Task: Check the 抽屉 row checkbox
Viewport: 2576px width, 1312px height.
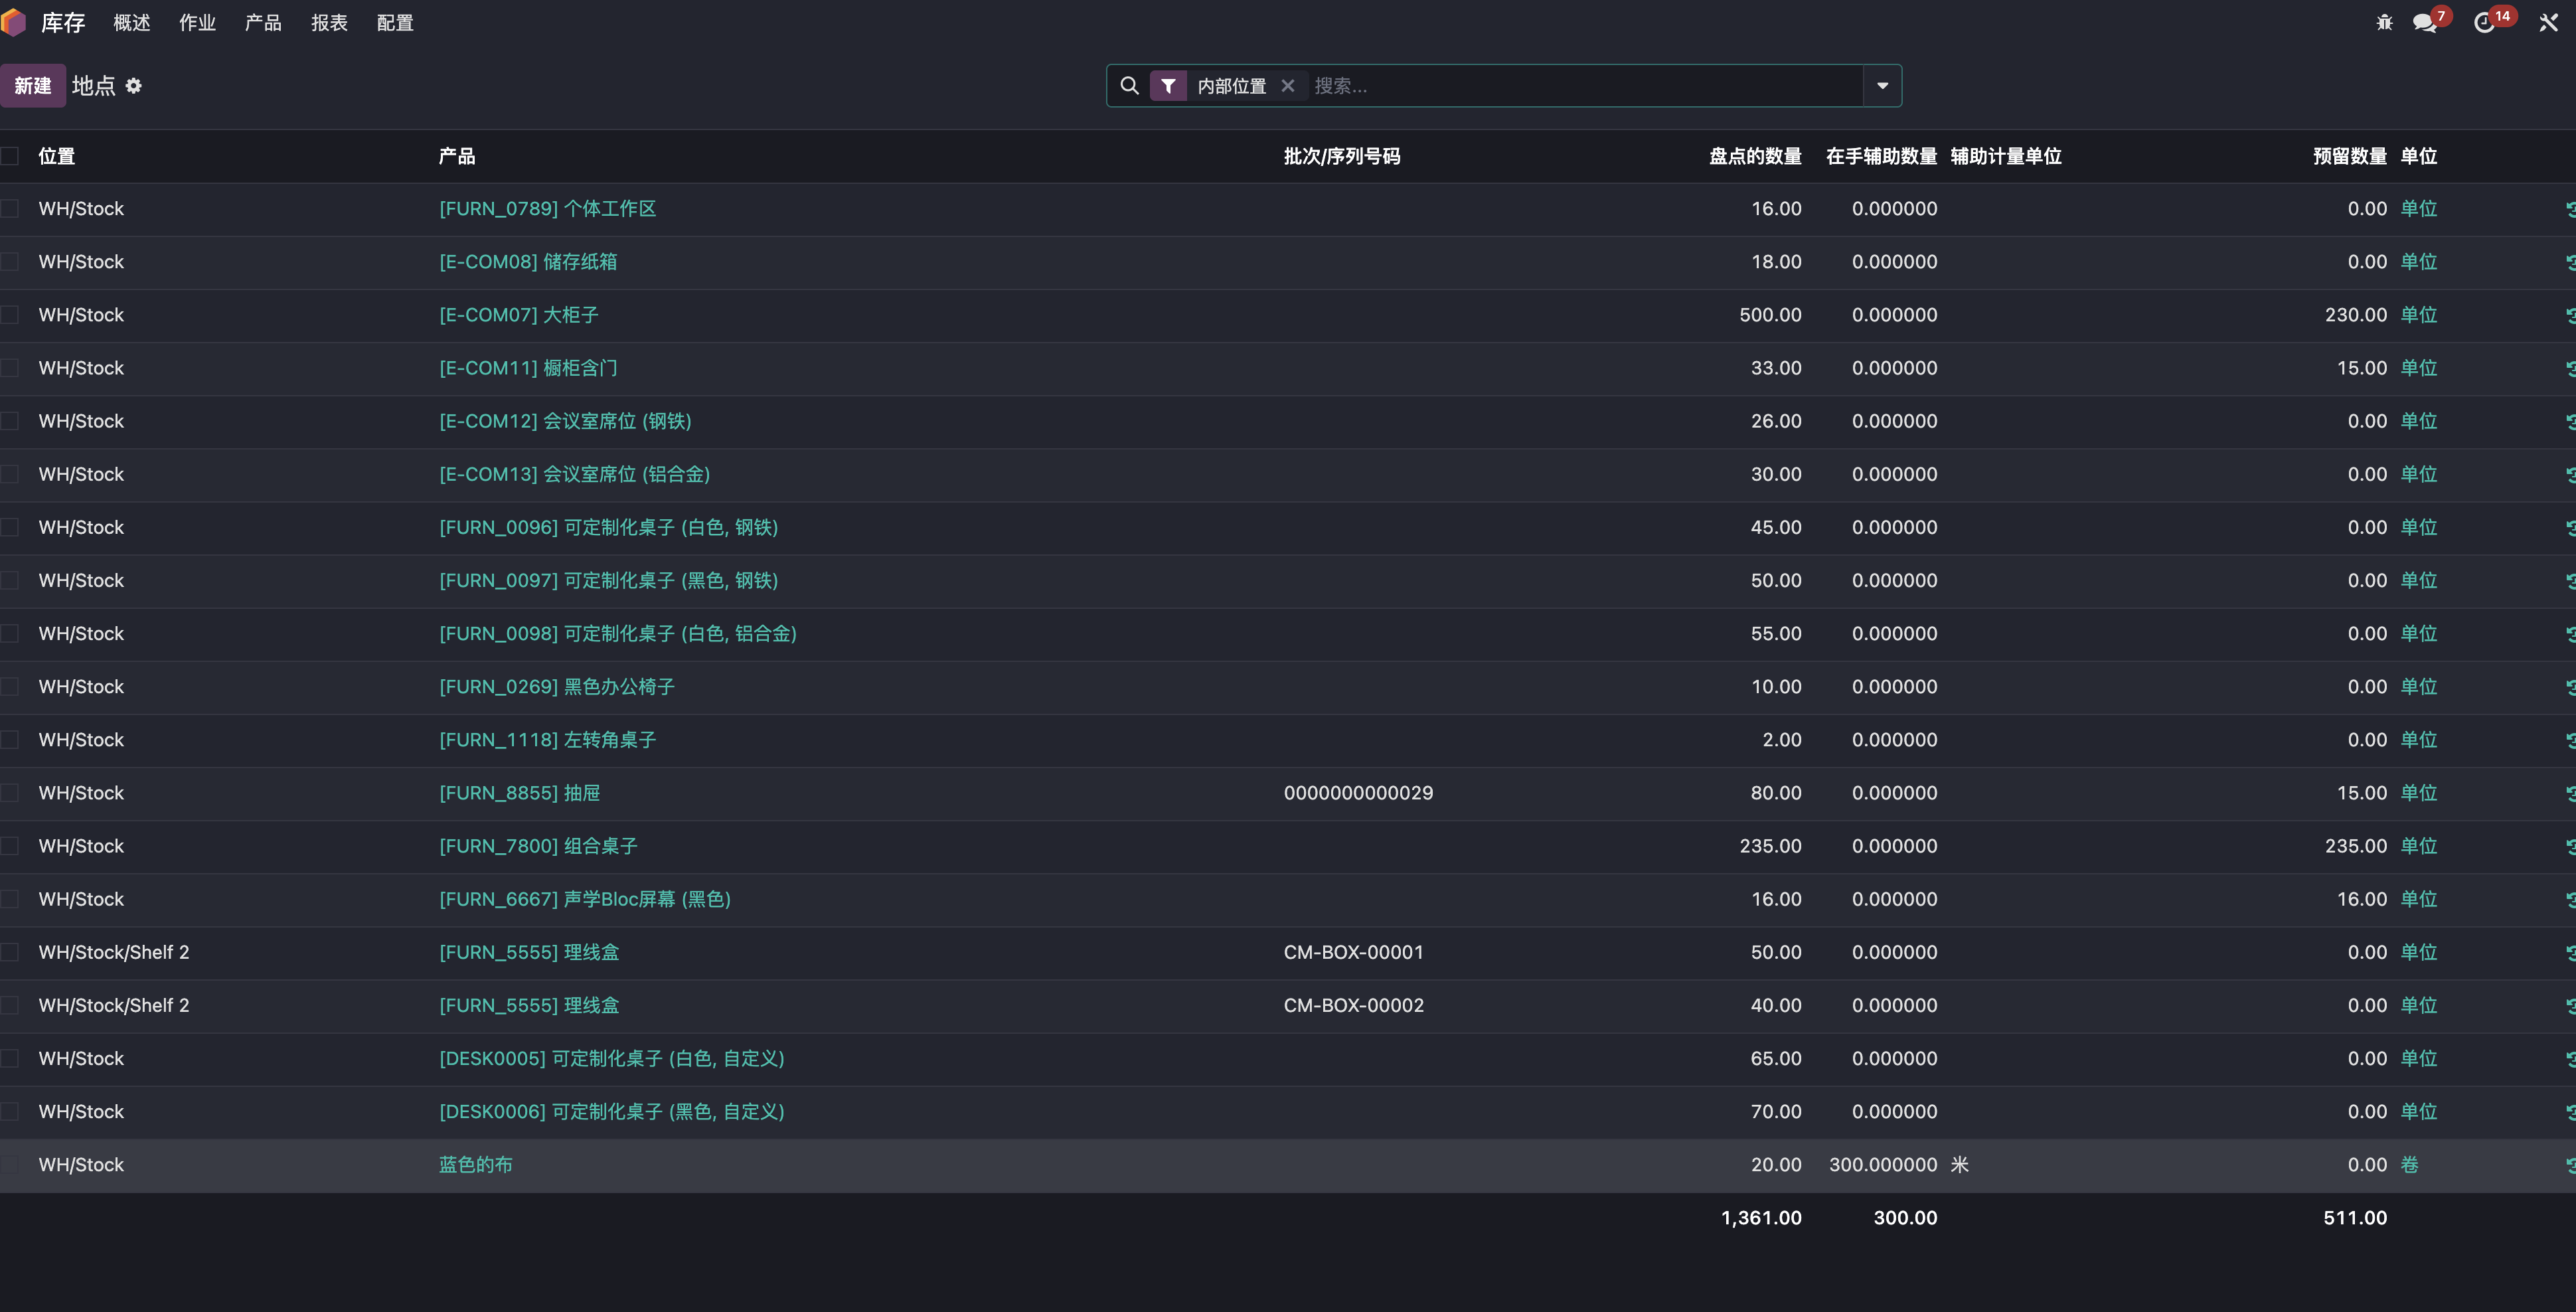Action: [x=10, y=792]
